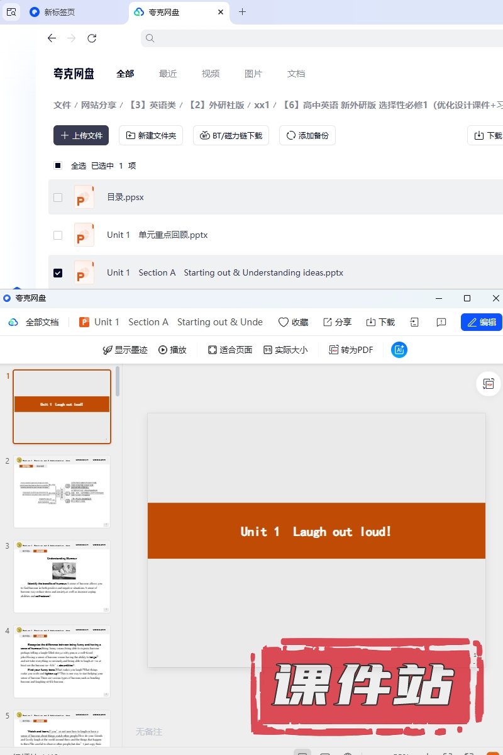Open the 分享 share option
The width and height of the screenshot is (503, 755).
pos(337,322)
